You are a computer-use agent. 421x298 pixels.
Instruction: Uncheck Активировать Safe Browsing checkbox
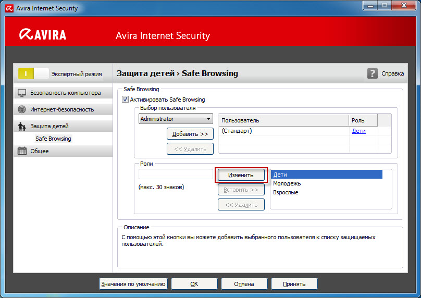[x=125, y=100]
